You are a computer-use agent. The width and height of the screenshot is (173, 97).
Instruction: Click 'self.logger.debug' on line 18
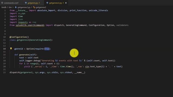(x=29, y=61)
